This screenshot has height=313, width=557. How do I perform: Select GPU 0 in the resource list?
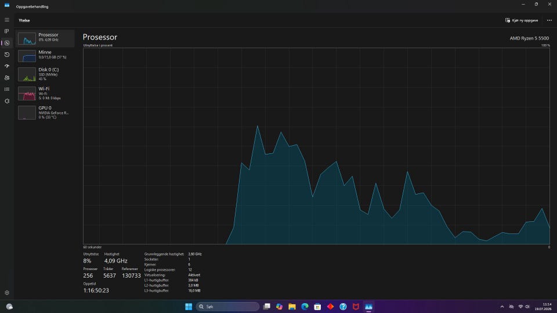click(x=45, y=113)
